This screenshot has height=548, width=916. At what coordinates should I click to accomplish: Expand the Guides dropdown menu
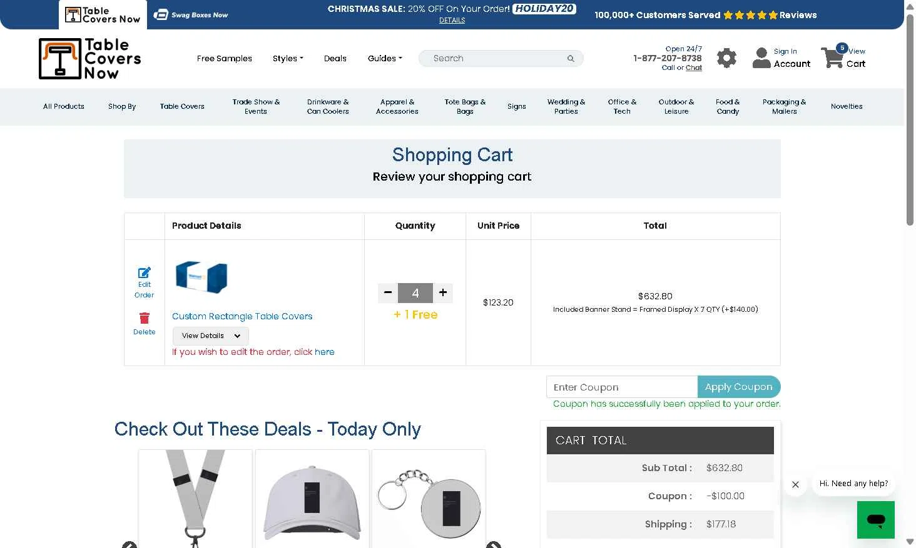click(385, 59)
